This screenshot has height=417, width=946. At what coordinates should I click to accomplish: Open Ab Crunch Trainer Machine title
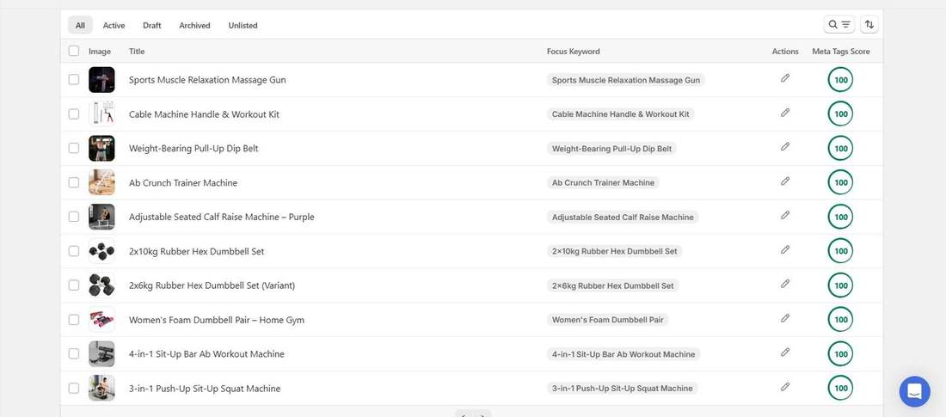(183, 183)
